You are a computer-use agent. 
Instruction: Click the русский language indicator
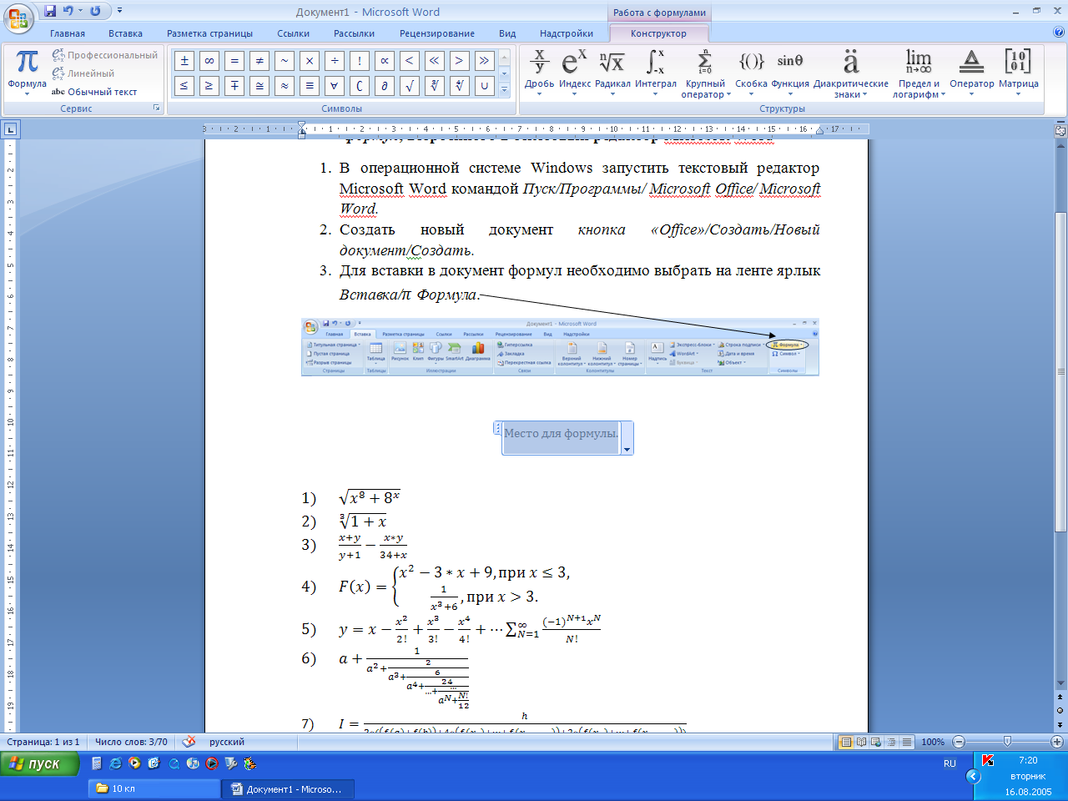point(227,741)
